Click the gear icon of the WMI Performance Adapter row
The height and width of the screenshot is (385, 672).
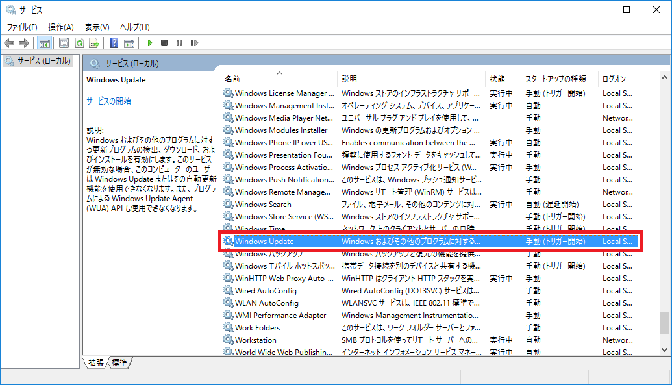(x=229, y=315)
